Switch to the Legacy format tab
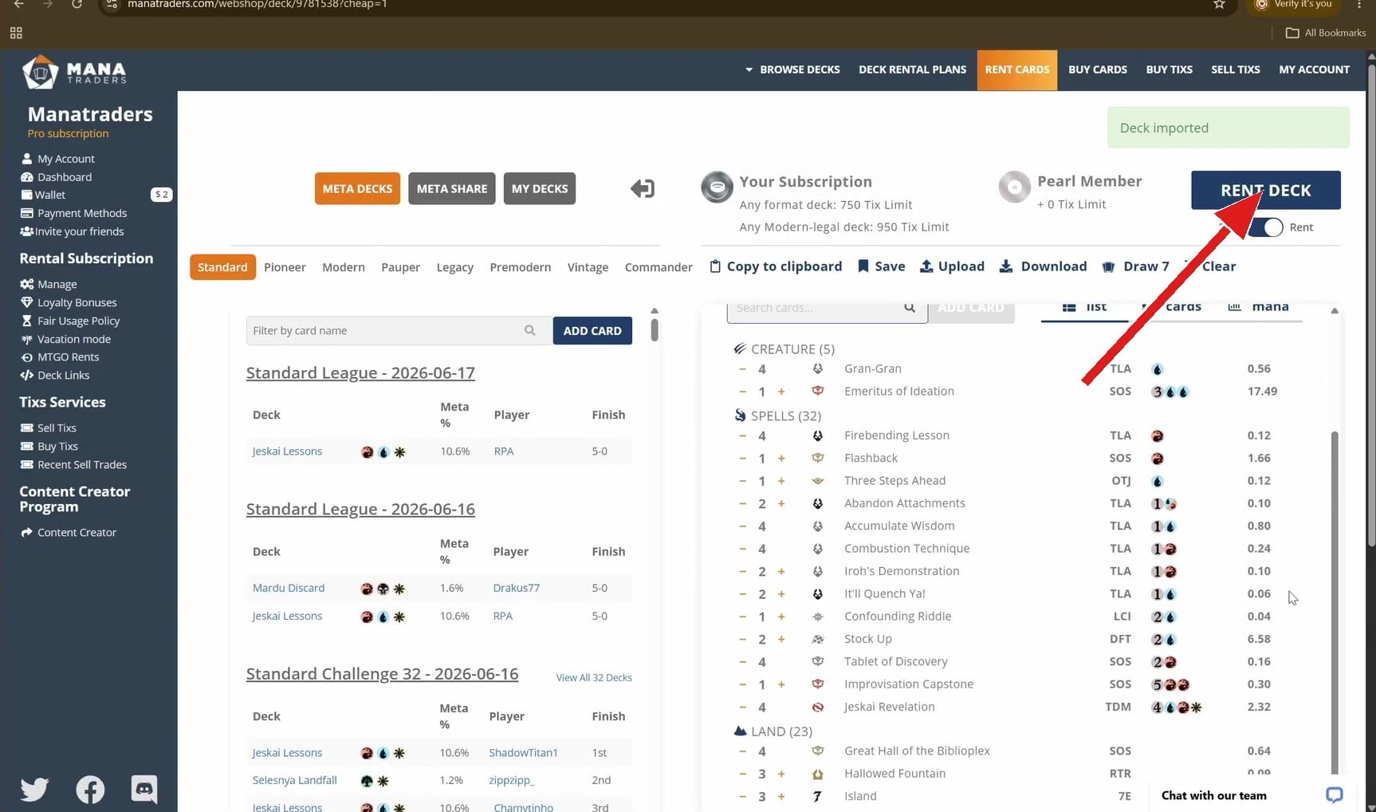1376x812 pixels. click(455, 267)
